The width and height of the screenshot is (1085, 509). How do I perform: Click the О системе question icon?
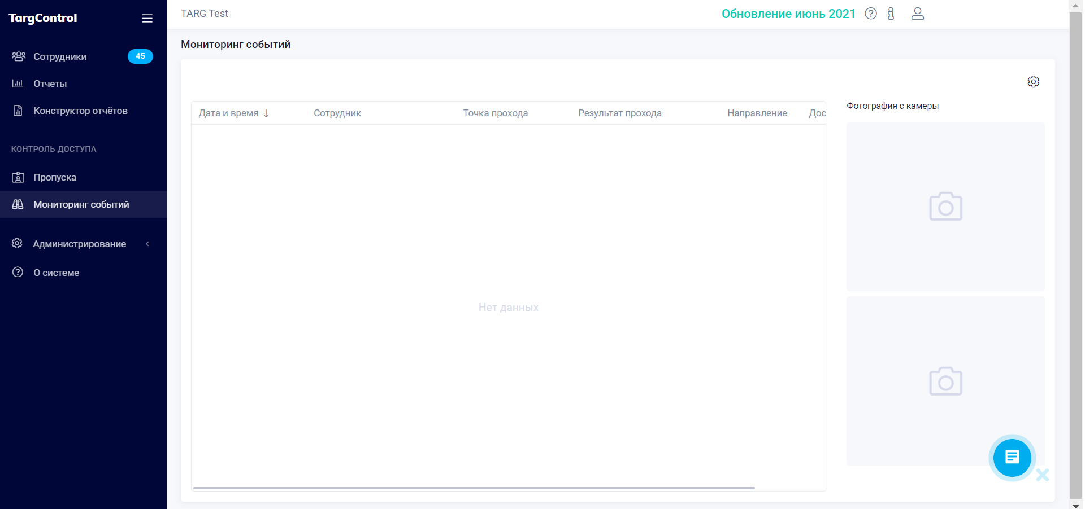18,272
